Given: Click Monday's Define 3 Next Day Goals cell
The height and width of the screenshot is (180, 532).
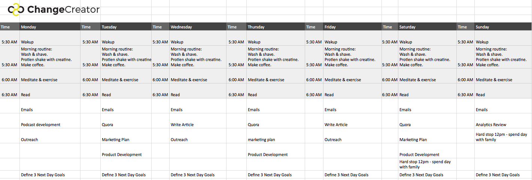Looking at the screenshot, I should pyautogui.click(x=50, y=175).
